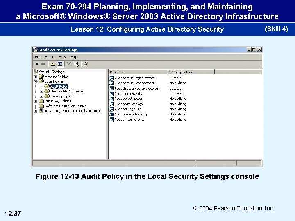Viewport: 295px width, 221px height.
Task: Click the Delete X toolbar icon
Action: [69, 64]
